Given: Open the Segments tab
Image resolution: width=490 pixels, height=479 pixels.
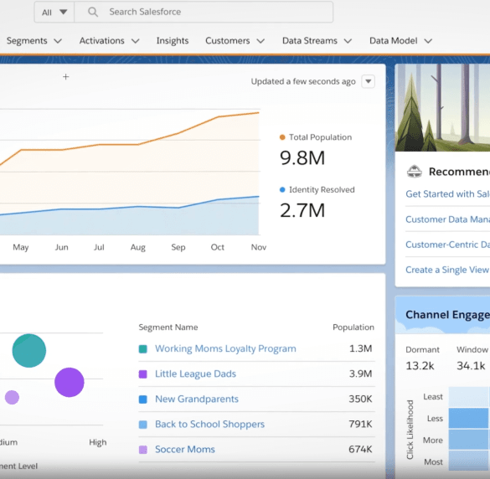Looking at the screenshot, I should (27, 41).
